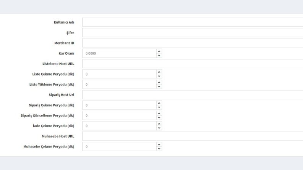The width and height of the screenshot is (303, 170).
Task: Increase Muhasebe Çekme Peryodu with up arrow
Action: click(159, 144)
